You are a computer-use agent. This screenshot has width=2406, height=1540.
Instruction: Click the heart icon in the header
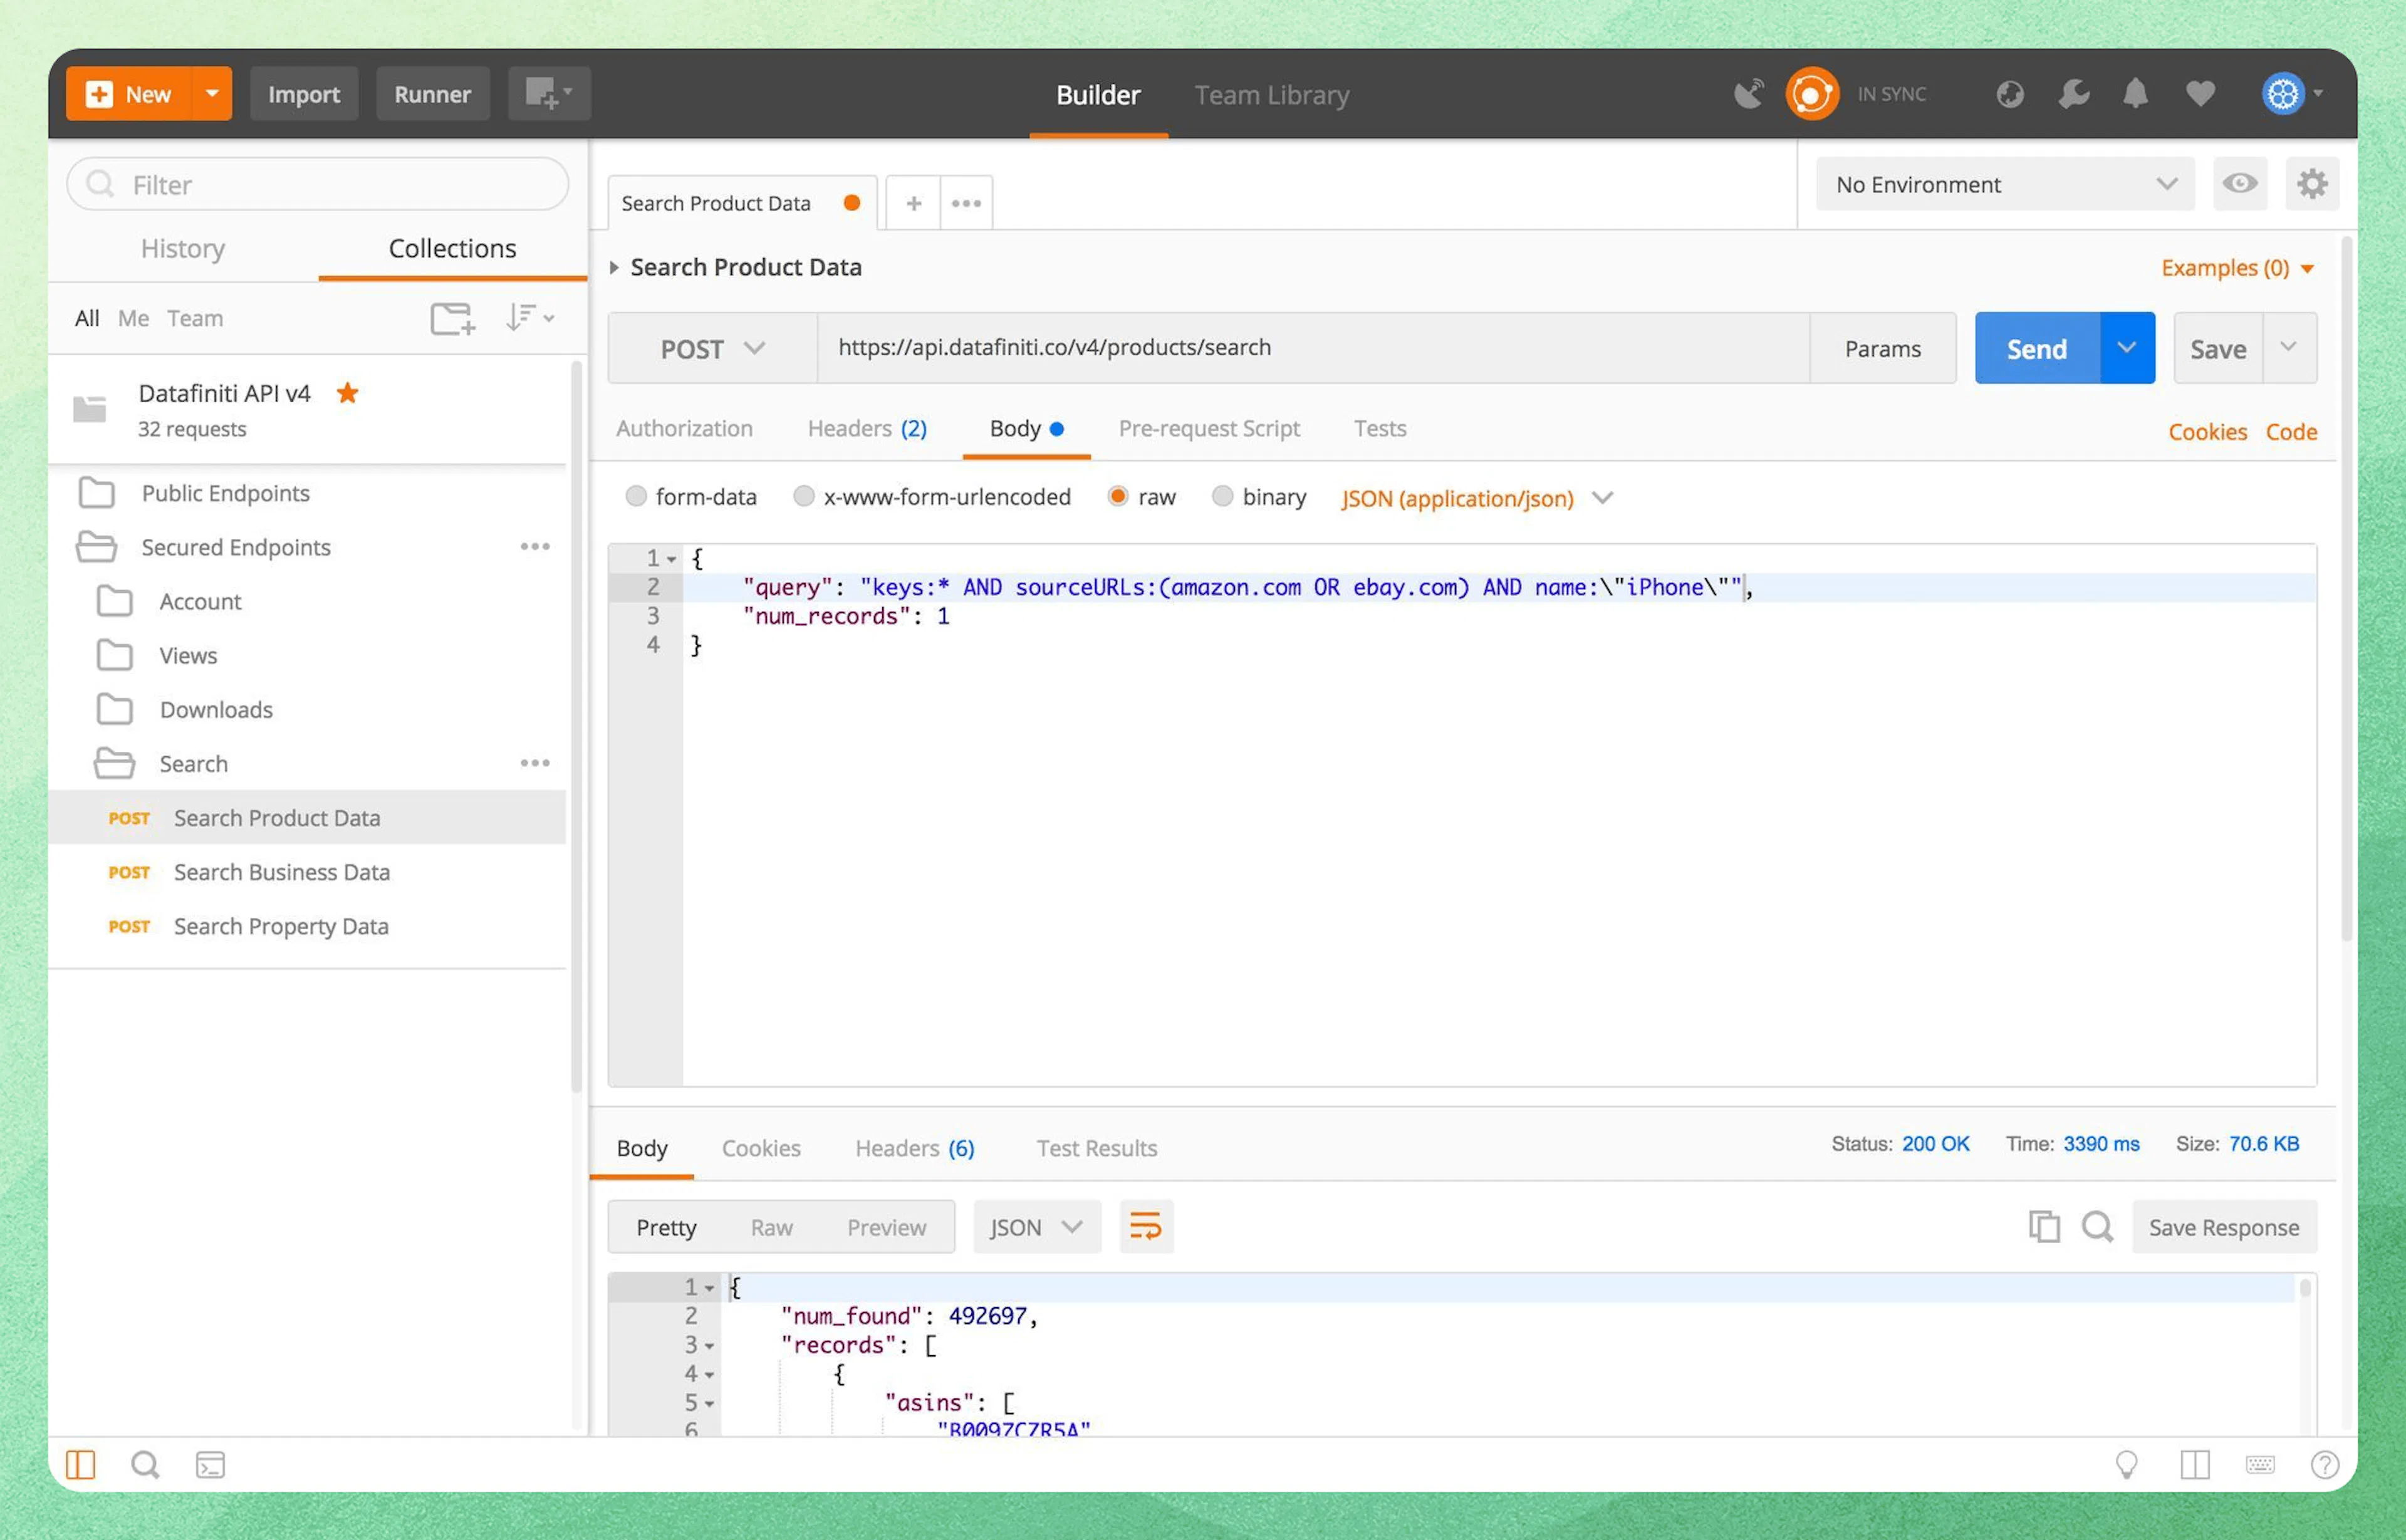click(2199, 93)
